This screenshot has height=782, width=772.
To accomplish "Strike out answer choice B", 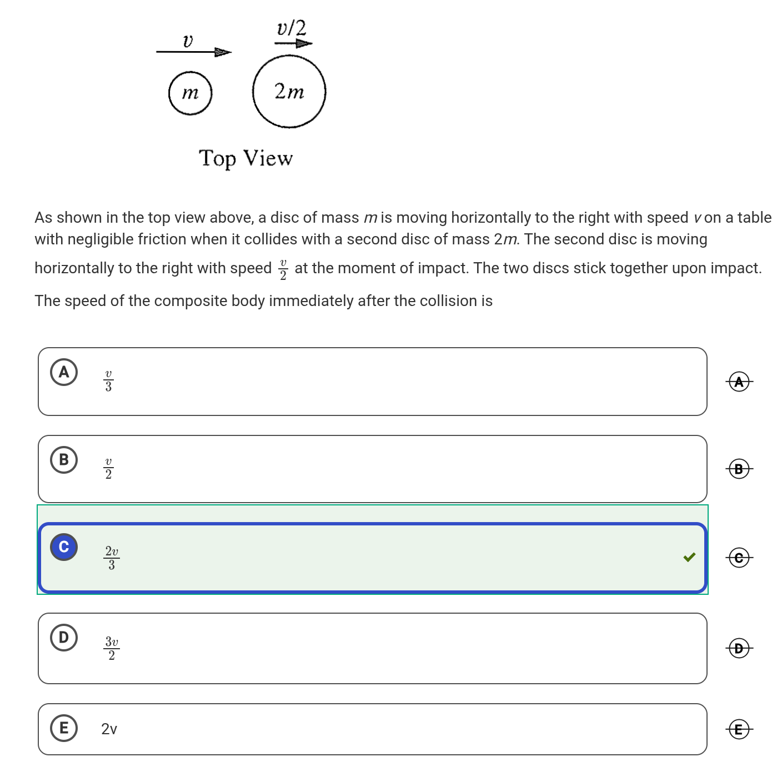I will [739, 469].
